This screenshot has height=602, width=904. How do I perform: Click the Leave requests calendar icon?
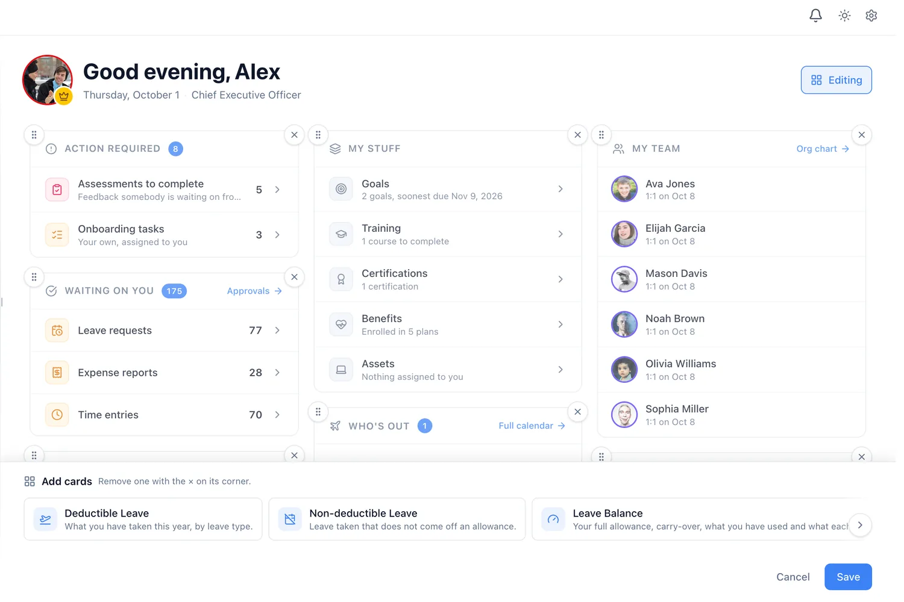coord(57,330)
